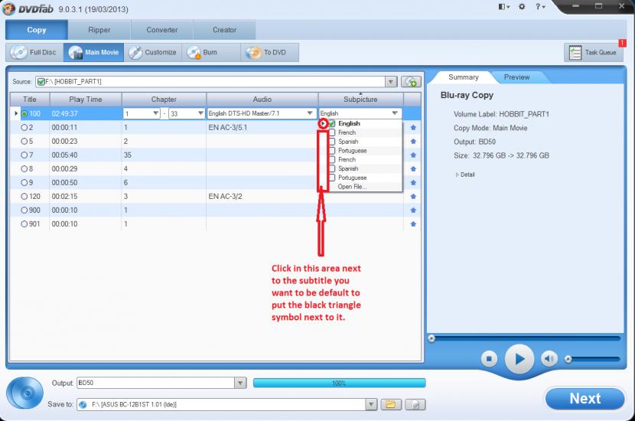Switch to the Preview tab

point(516,77)
